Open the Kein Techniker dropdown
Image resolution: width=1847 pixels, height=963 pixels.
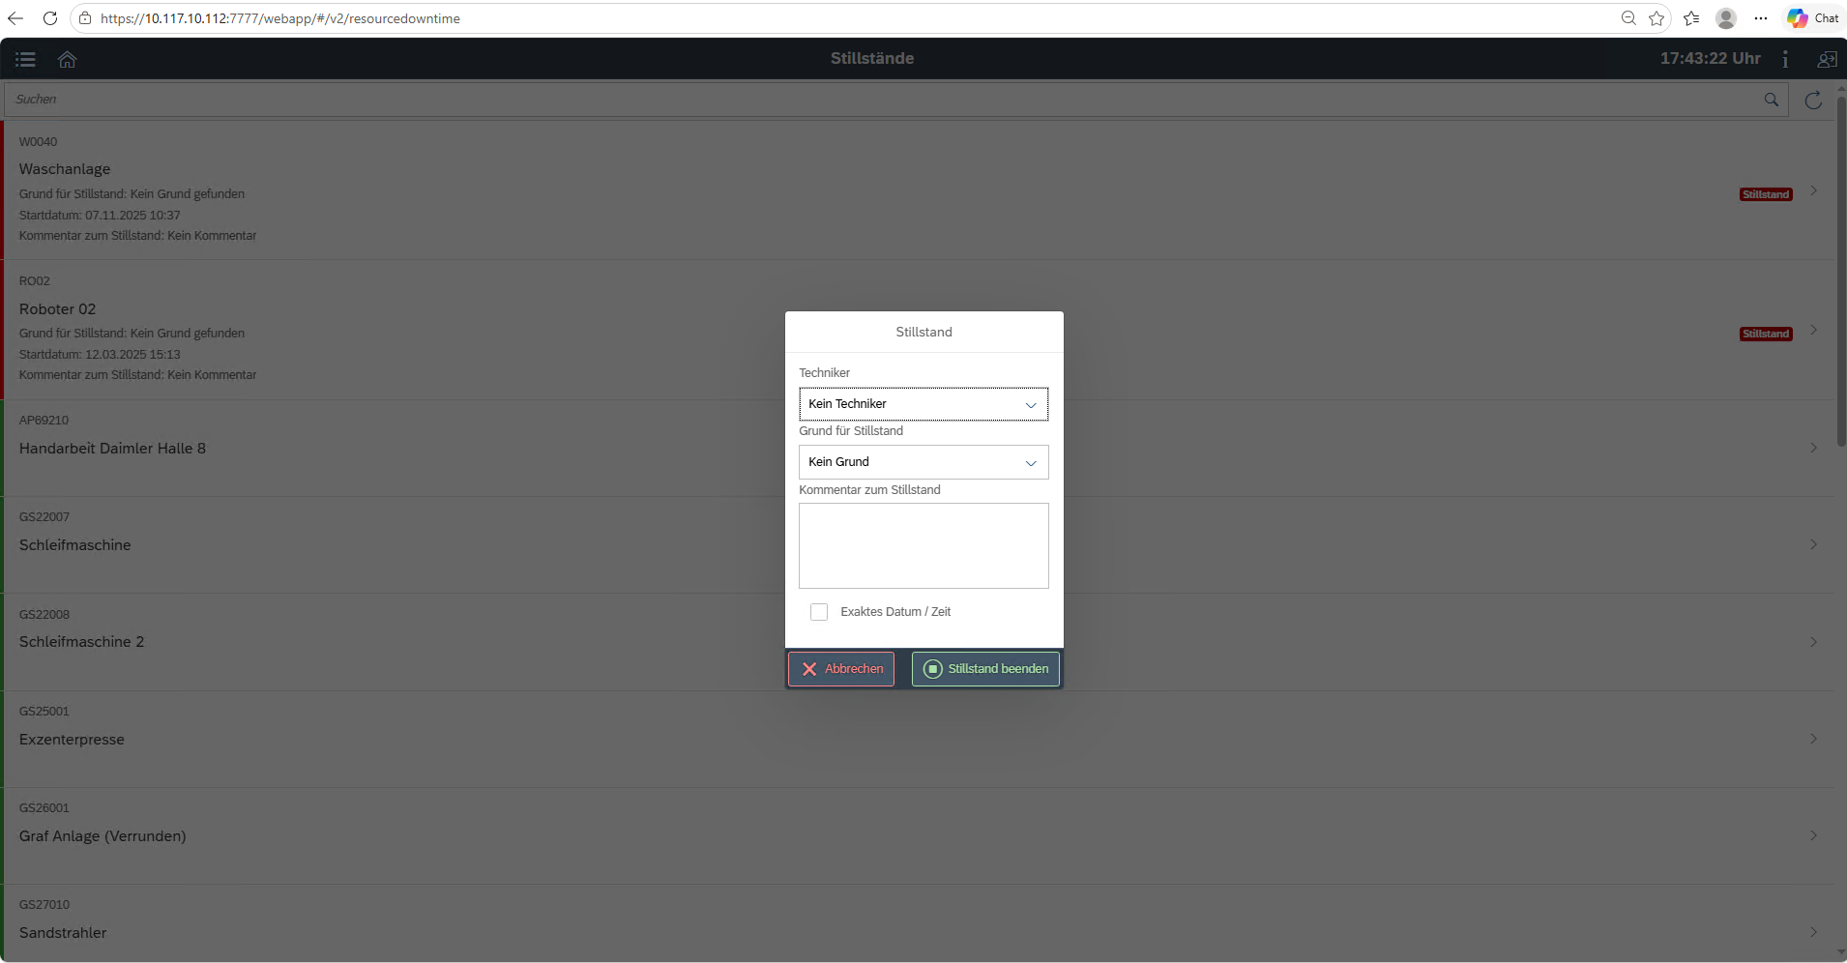tap(923, 404)
